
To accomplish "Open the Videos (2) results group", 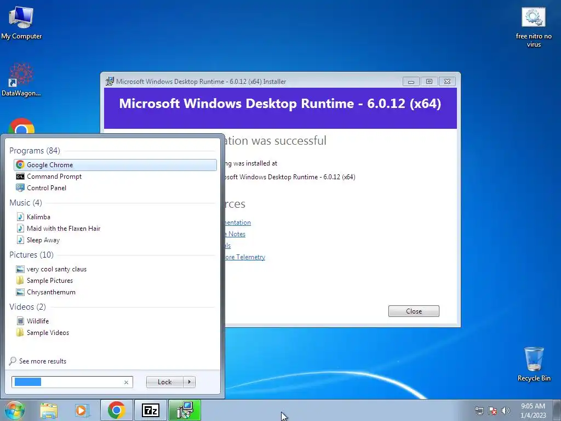I will click(x=27, y=307).
